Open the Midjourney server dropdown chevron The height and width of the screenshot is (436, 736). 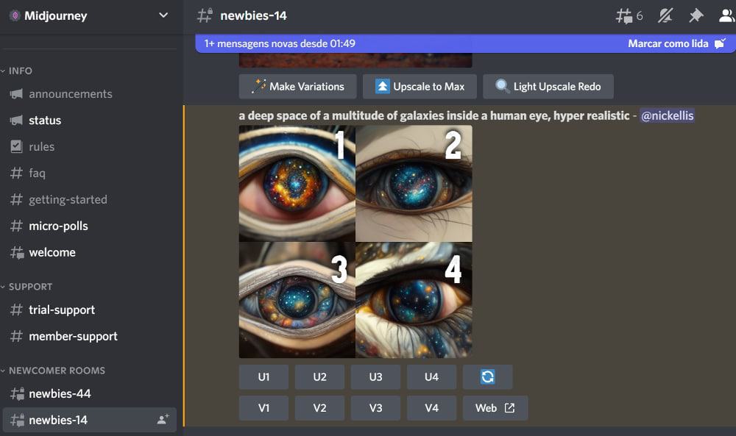[x=164, y=15]
